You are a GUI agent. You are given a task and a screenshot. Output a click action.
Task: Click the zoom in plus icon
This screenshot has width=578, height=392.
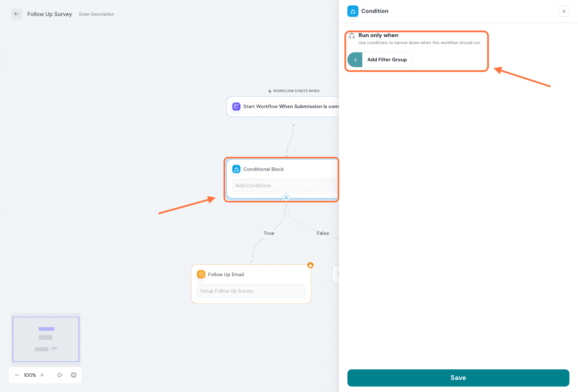point(42,375)
